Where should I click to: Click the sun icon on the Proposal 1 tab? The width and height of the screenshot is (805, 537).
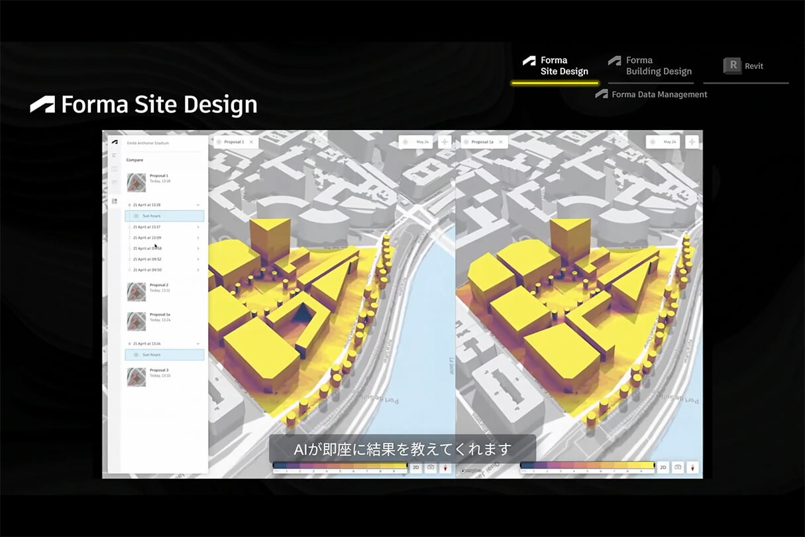219,142
